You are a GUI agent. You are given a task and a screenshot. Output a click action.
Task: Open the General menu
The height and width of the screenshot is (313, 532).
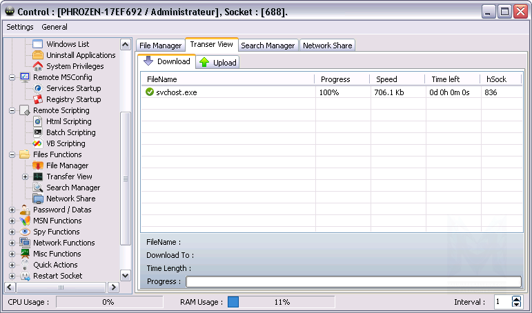(x=55, y=27)
